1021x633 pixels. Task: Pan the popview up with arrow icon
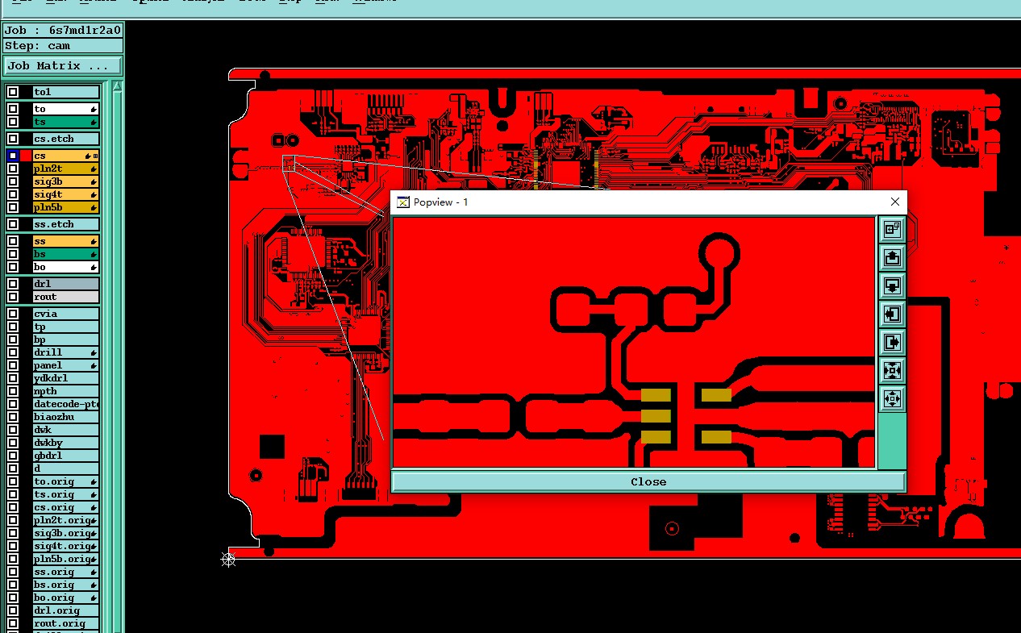(891, 258)
